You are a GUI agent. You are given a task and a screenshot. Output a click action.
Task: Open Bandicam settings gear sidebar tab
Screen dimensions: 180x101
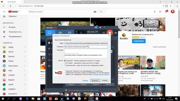pos(49,49)
